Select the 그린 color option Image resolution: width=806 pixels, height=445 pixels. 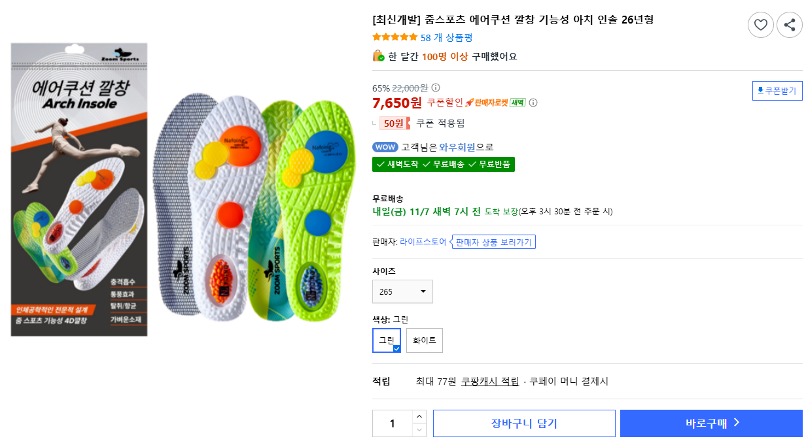[x=387, y=340]
